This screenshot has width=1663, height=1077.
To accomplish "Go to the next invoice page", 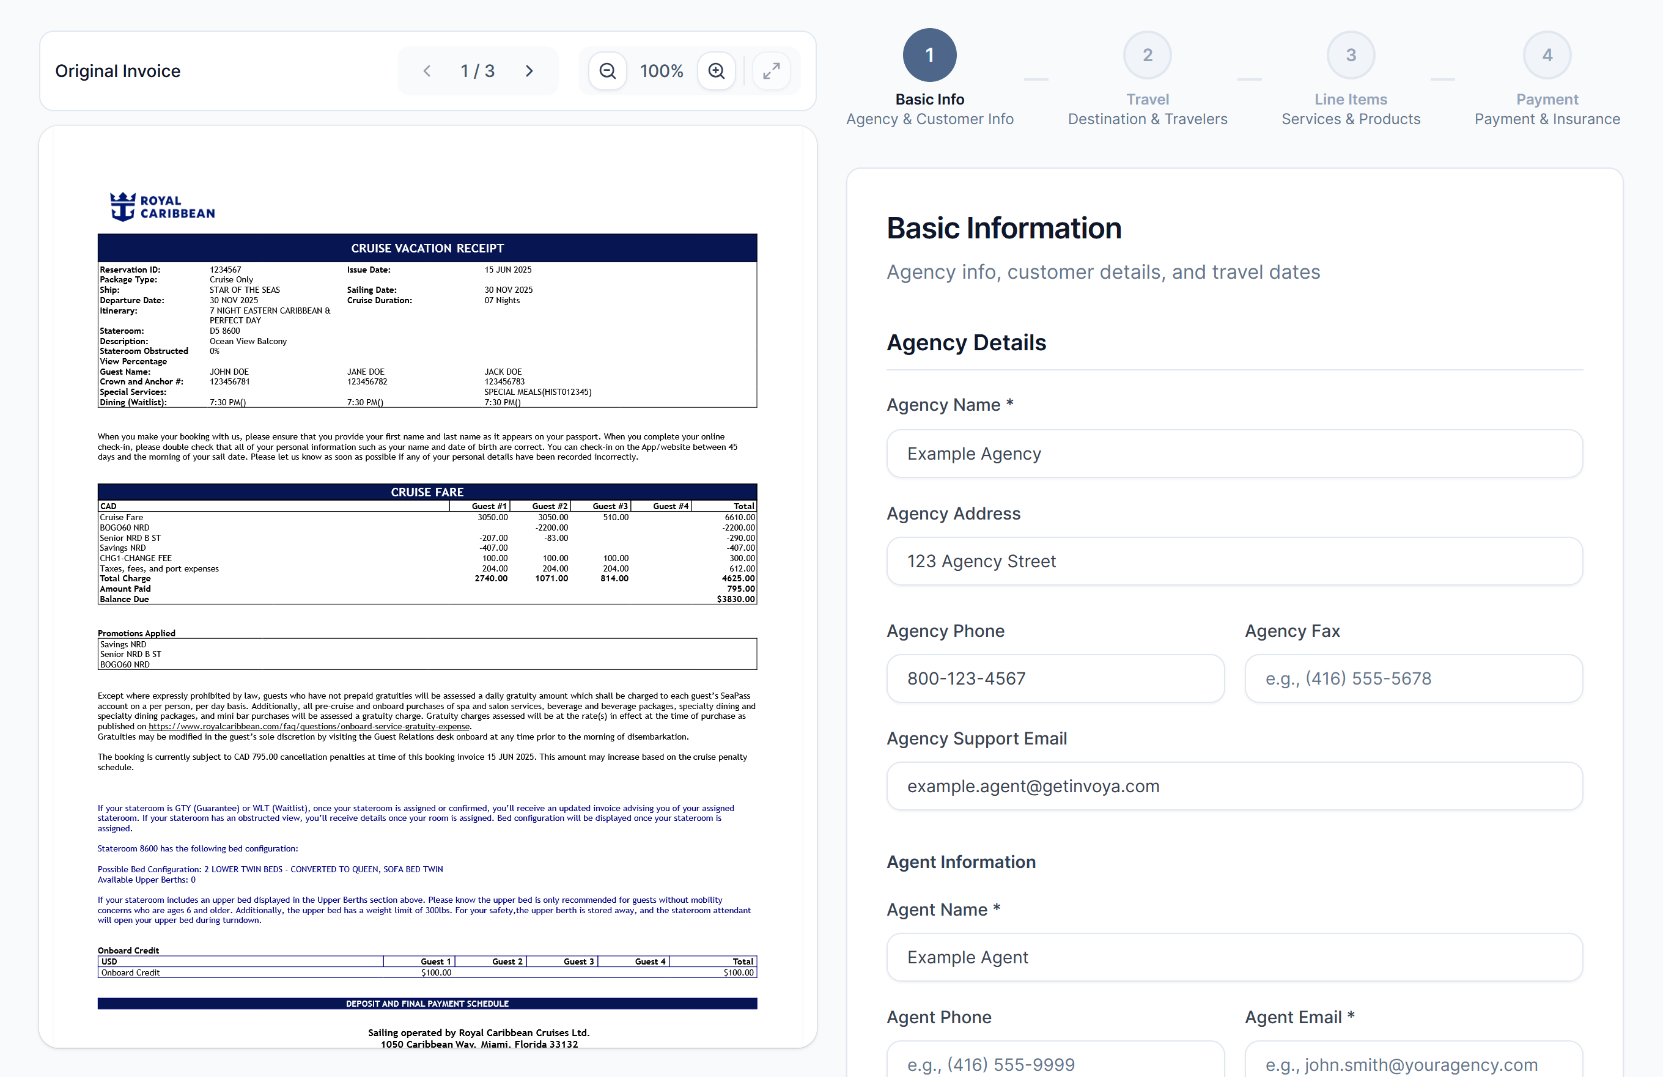I will [529, 70].
